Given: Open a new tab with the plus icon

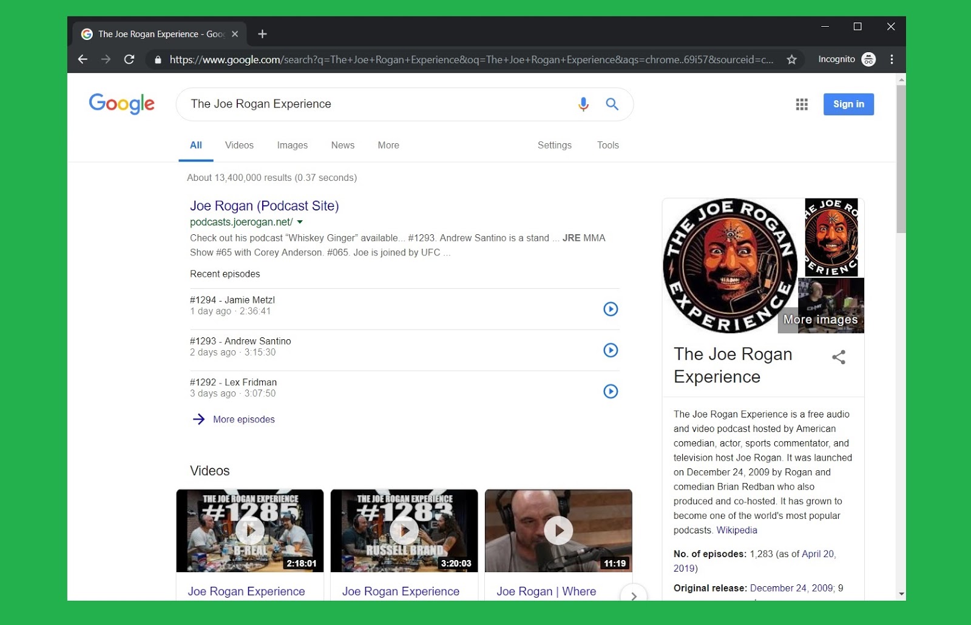Looking at the screenshot, I should pyautogui.click(x=262, y=34).
